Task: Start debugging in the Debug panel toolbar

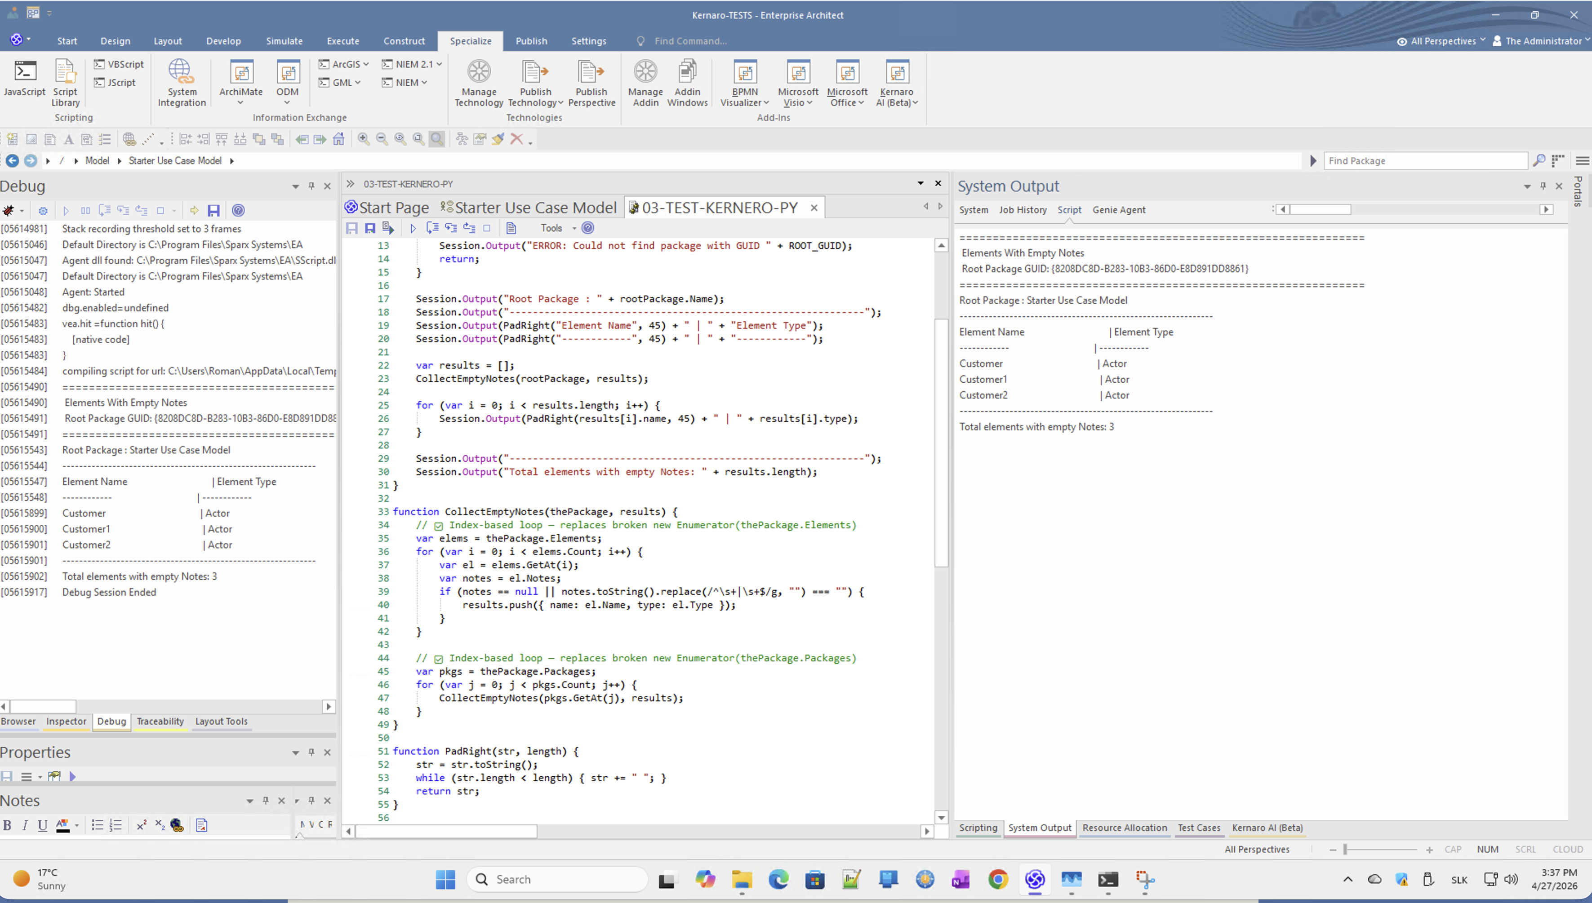Action: (x=67, y=211)
